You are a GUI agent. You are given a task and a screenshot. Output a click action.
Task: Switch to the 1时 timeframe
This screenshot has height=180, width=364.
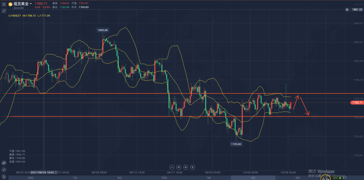pyautogui.click(x=209, y=178)
